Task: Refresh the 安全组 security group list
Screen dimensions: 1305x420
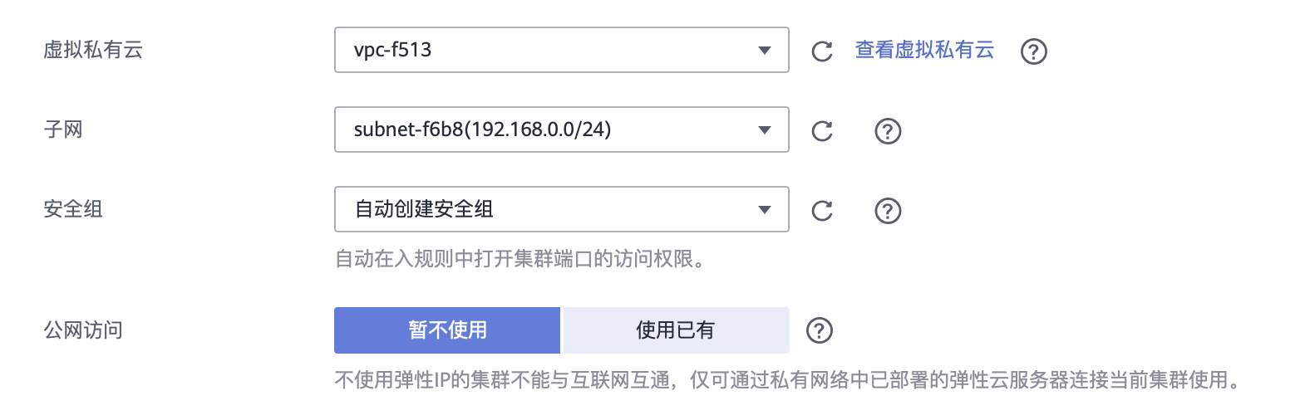Action: 821,211
